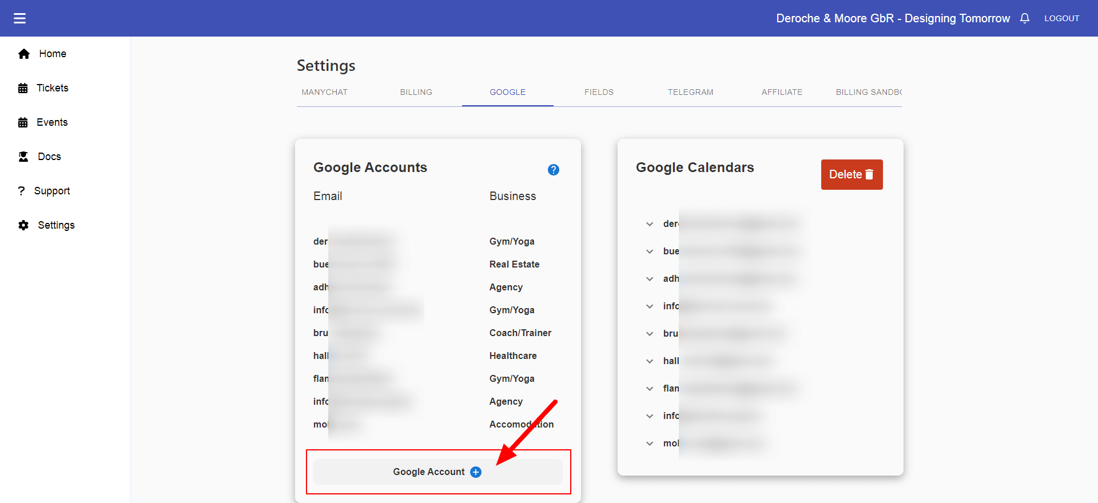
Task: Click the notification bell icon
Action: [x=1025, y=18]
